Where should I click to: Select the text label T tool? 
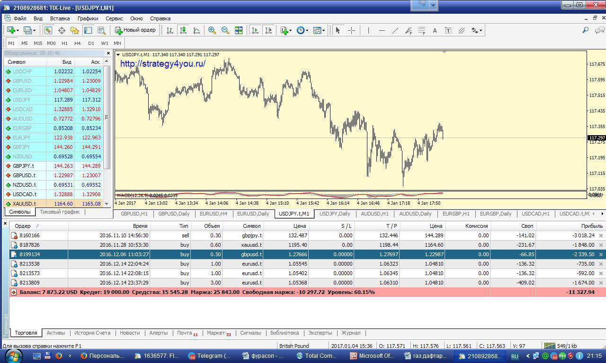point(448,30)
